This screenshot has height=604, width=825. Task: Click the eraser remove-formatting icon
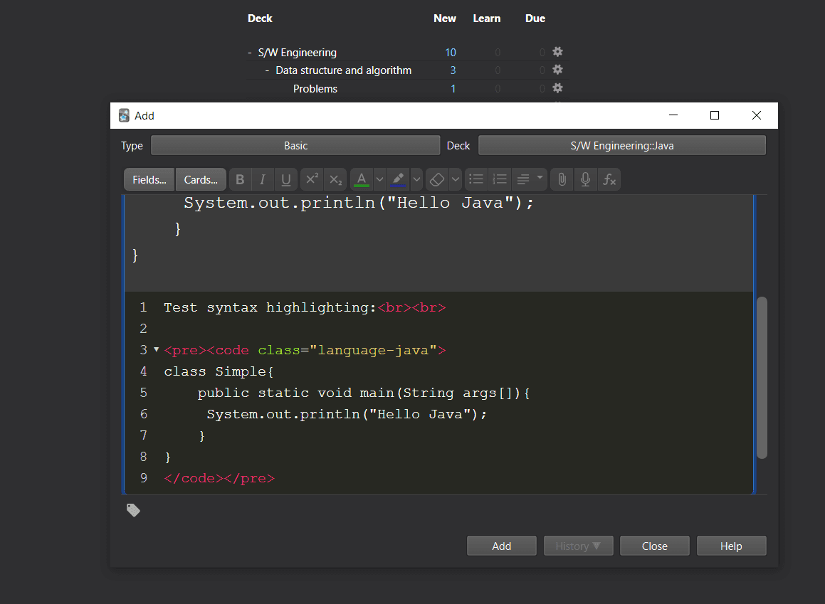tap(437, 180)
